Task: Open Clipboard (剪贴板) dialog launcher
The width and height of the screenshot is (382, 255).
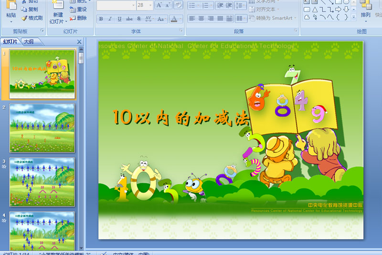Action: 42,30
